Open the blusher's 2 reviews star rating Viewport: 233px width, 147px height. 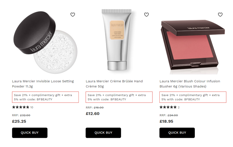click(169, 107)
